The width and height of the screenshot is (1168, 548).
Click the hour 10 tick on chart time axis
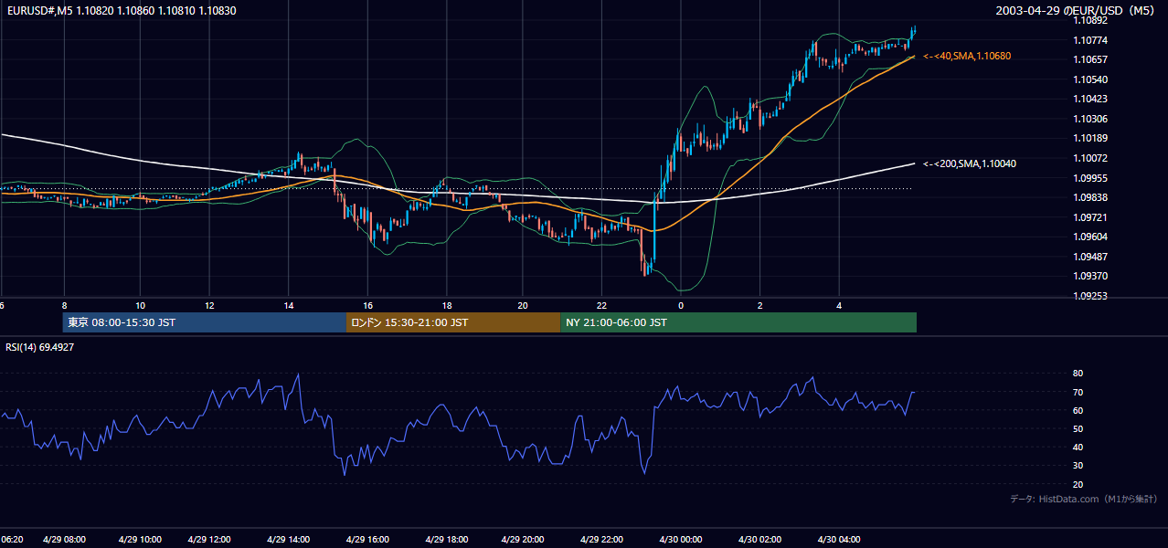(140, 305)
